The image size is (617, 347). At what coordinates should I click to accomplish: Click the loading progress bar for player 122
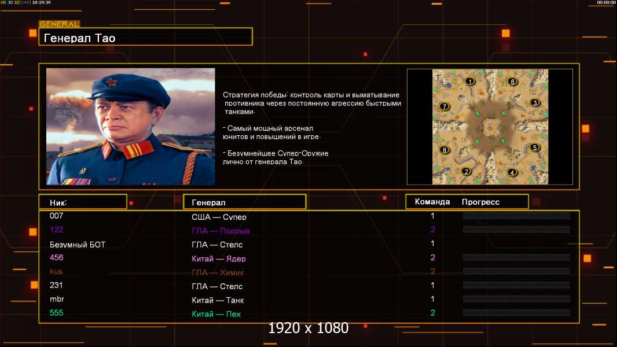click(516, 230)
